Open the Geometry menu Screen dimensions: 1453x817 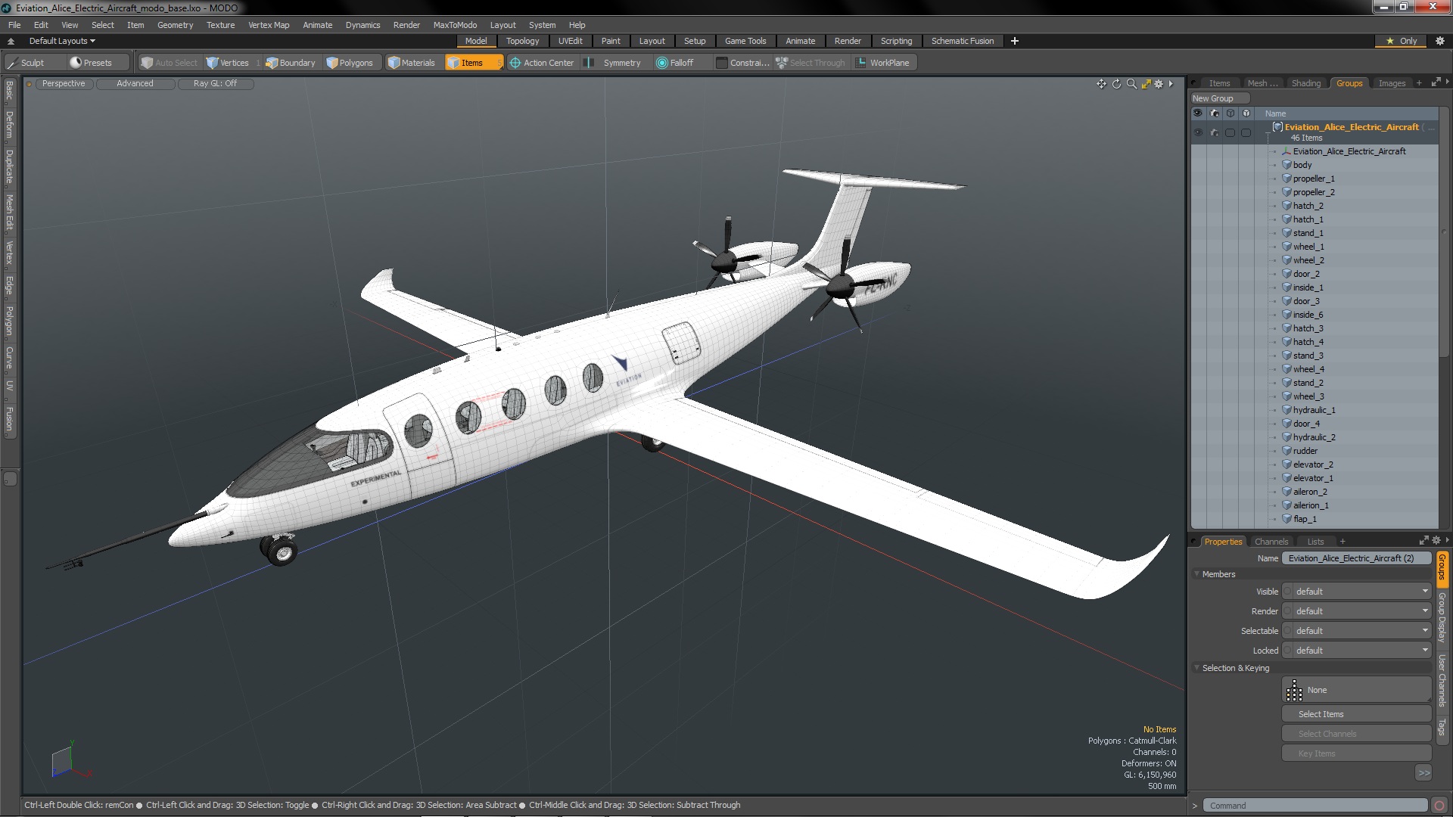pyautogui.click(x=175, y=25)
